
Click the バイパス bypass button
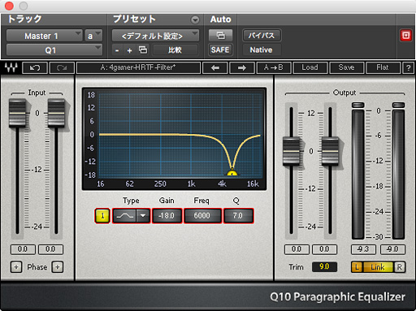pos(262,36)
